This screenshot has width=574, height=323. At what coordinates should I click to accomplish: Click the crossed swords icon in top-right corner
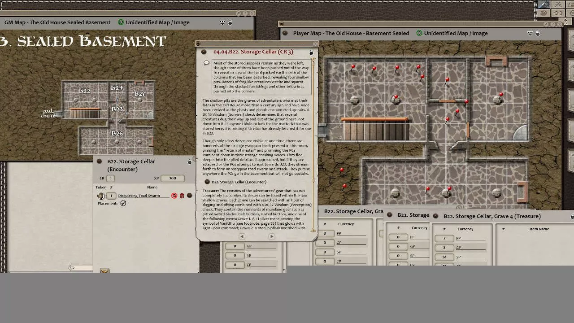coord(558,4)
